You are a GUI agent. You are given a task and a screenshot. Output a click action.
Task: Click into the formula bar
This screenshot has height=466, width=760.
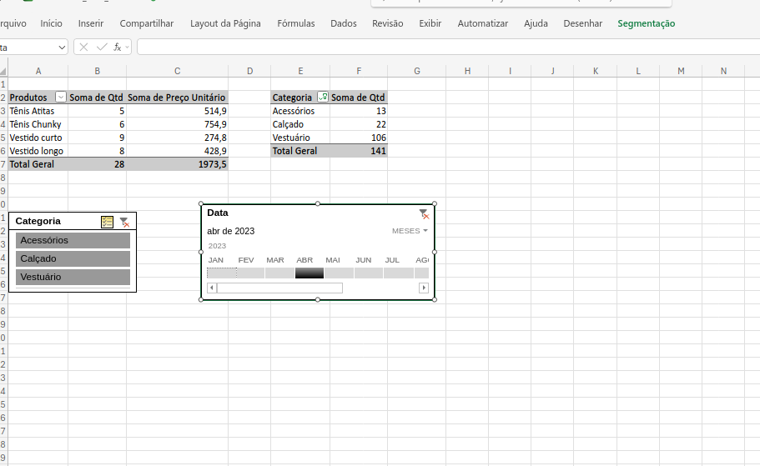(448, 47)
